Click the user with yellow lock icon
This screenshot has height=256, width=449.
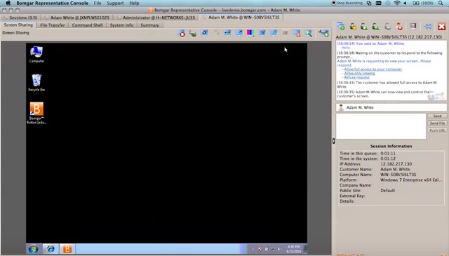[353, 27]
